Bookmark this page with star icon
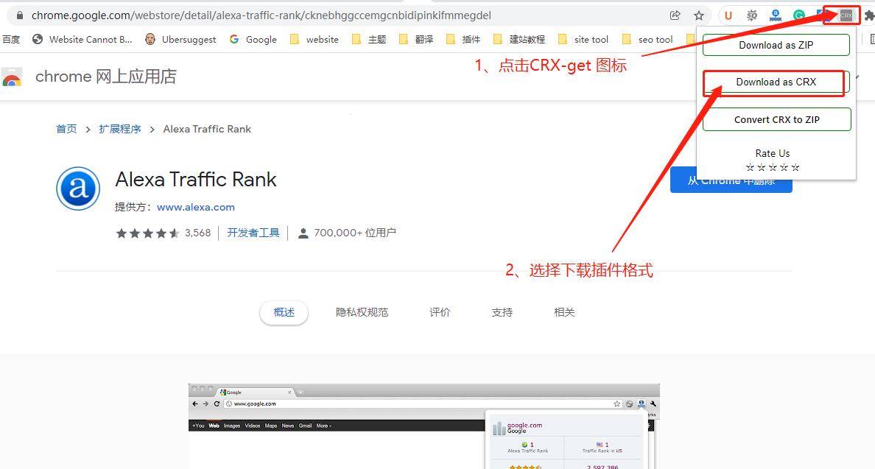The height and width of the screenshot is (469, 875). 699,15
